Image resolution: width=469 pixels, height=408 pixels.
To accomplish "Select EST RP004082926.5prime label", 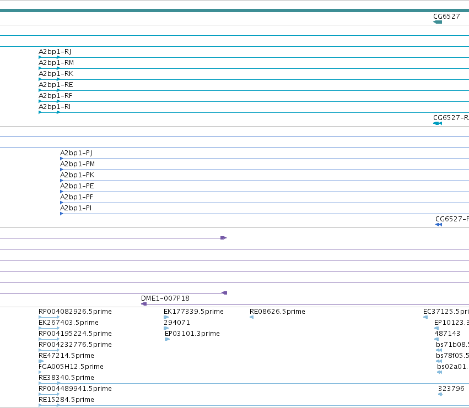I will [x=75, y=312].
